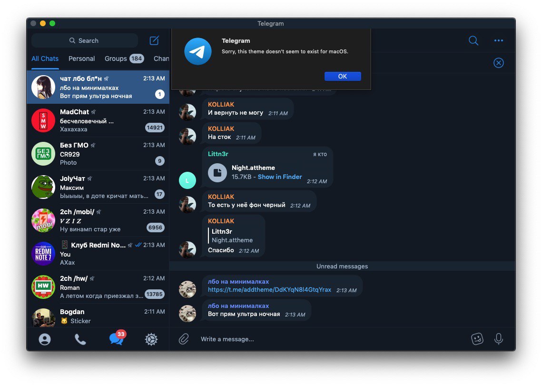Image resolution: width=542 pixels, height=386 pixels.
Task: Dismiss pinned bar with circled X icon
Action: coord(498,63)
